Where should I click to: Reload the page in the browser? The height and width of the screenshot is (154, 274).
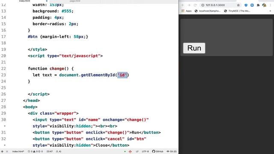point(195,5)
